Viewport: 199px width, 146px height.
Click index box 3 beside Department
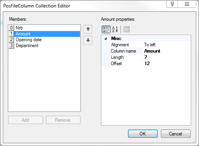click(x=11, y=46)
